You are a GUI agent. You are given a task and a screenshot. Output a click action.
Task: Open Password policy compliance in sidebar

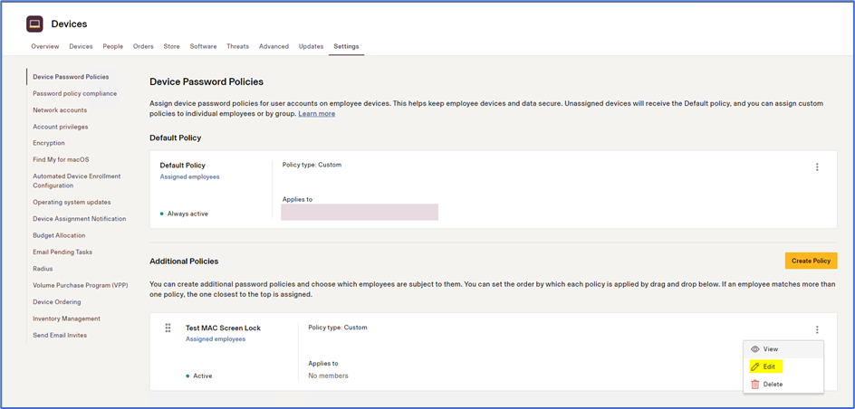74,94
